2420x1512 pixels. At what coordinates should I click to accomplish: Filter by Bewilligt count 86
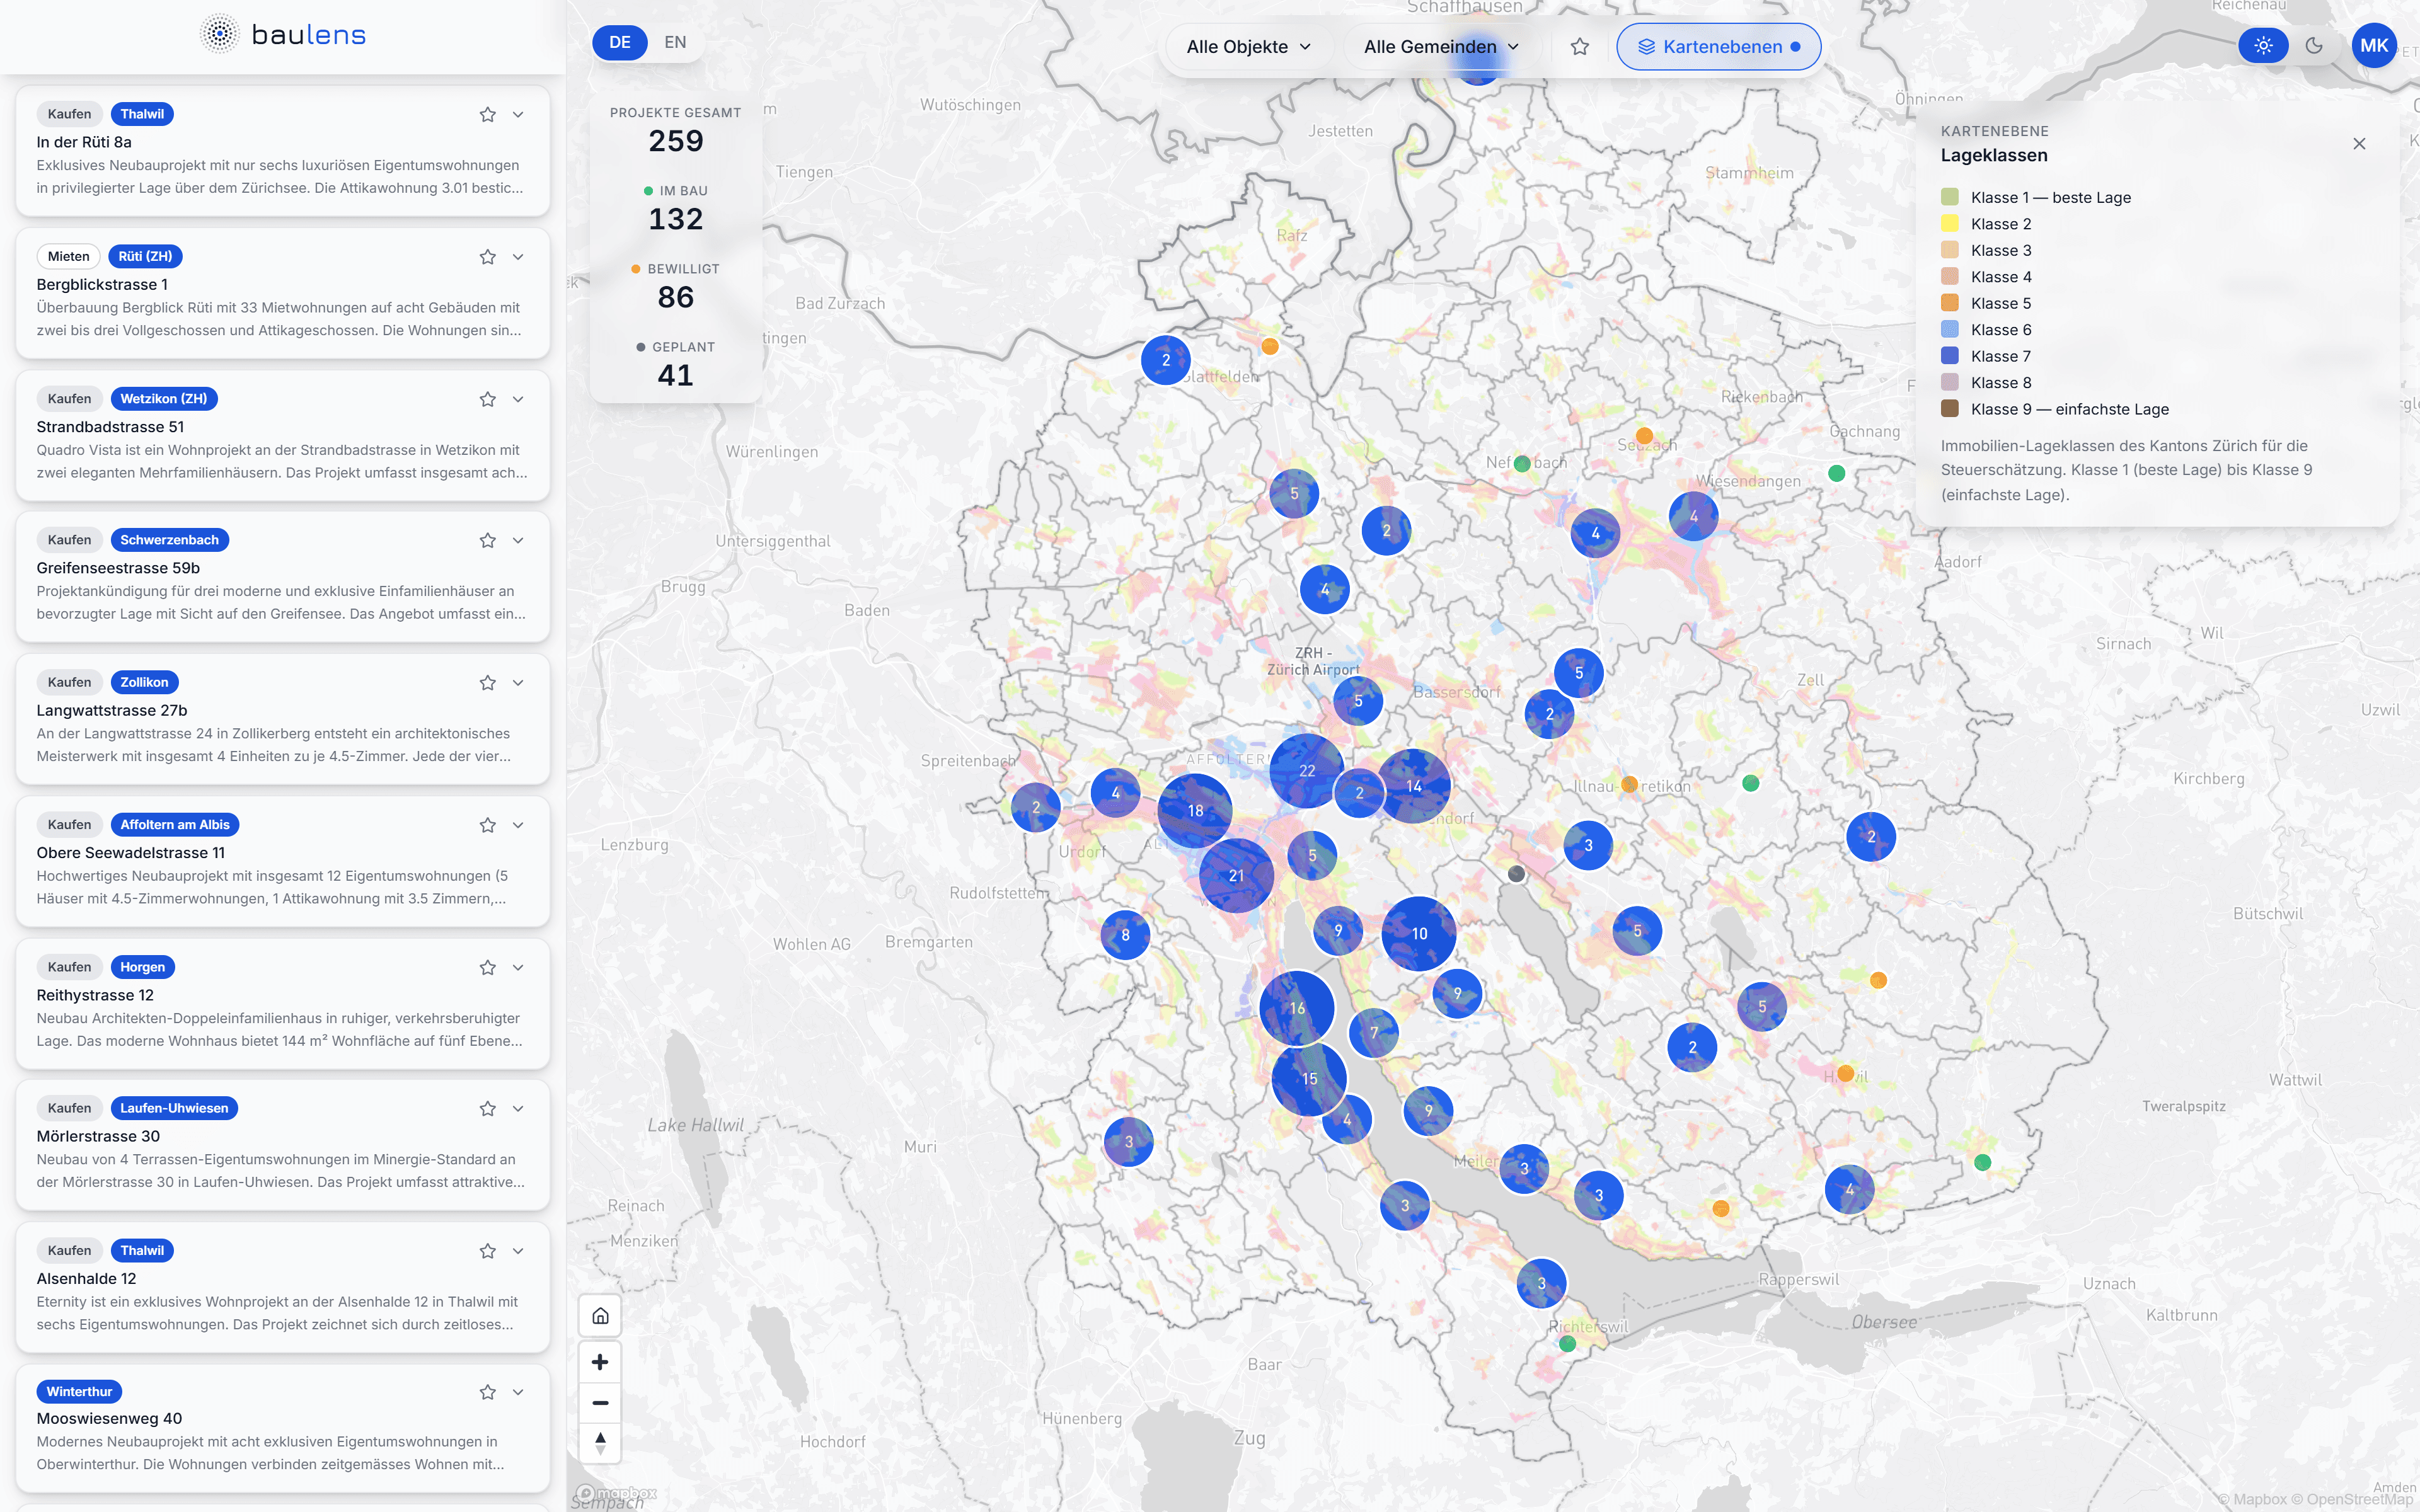676,287
